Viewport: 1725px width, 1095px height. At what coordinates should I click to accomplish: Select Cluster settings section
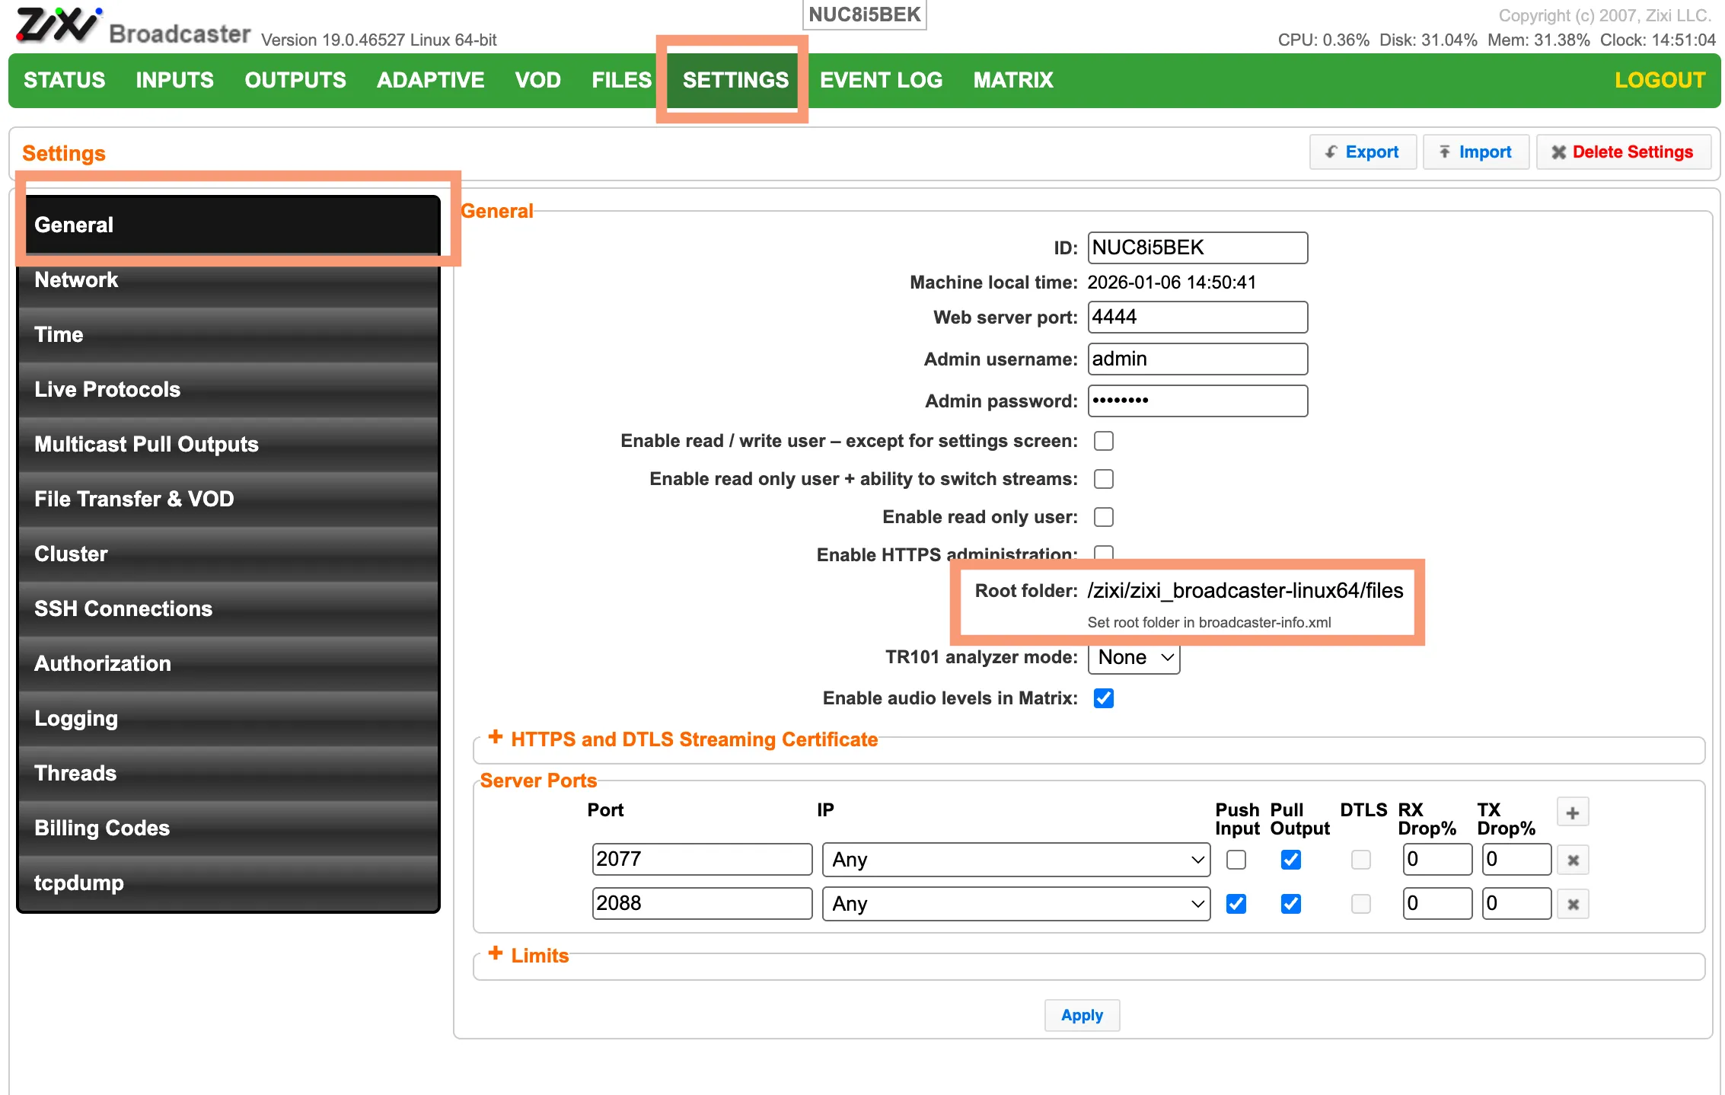(x=228, y=554)
